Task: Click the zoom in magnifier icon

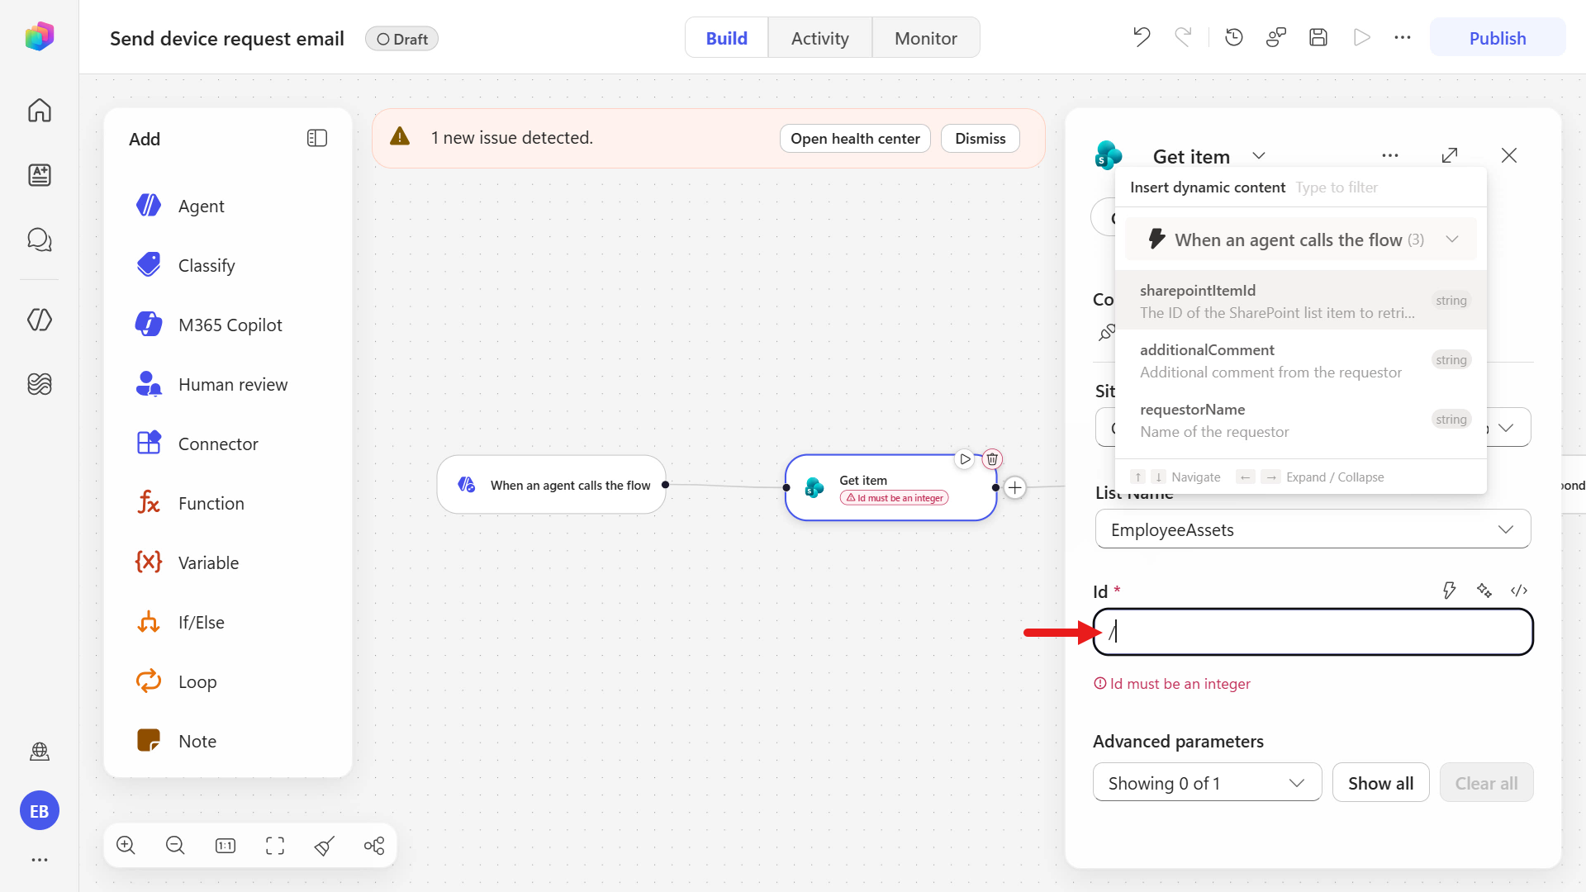Action: pyautogui.click(x=126, y=845)
